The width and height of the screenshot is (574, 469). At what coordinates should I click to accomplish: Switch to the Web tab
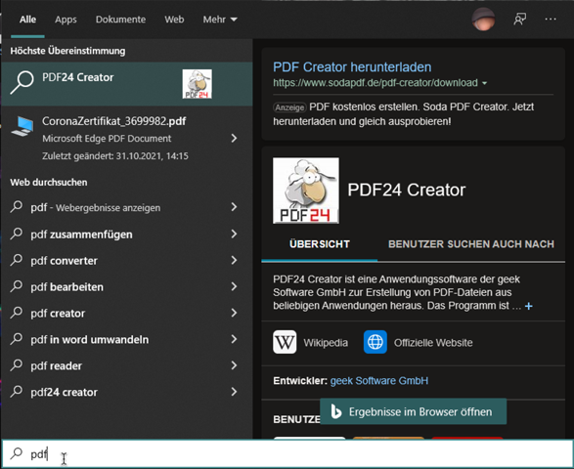174,20
